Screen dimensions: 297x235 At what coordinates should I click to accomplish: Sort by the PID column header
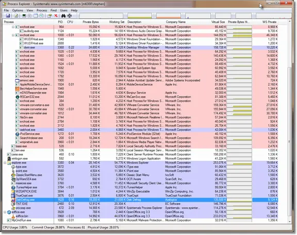coord(60,22)
